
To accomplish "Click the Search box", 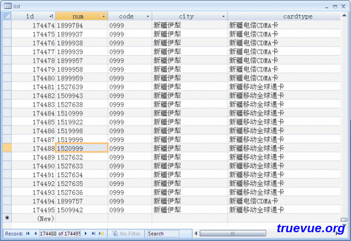I will [163, 233].
